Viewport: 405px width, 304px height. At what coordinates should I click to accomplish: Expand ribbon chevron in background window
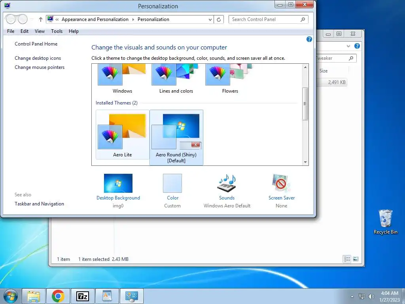348,46
